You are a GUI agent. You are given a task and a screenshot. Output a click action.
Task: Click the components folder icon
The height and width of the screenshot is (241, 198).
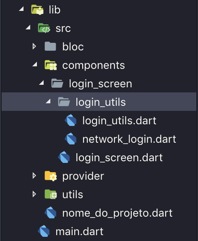click(51, 65)
